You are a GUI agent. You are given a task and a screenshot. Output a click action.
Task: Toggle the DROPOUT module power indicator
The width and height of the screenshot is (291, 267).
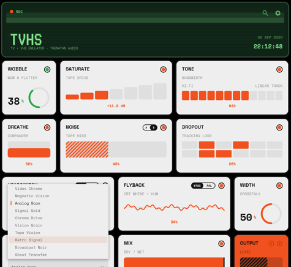279,127
